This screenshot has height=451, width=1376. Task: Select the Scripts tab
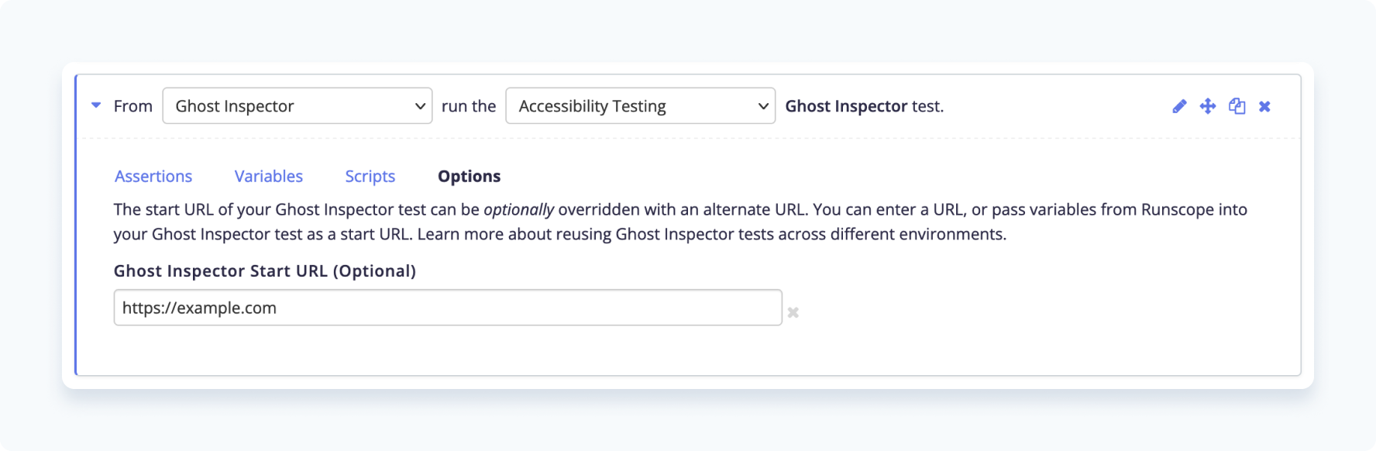pos(370,177)
